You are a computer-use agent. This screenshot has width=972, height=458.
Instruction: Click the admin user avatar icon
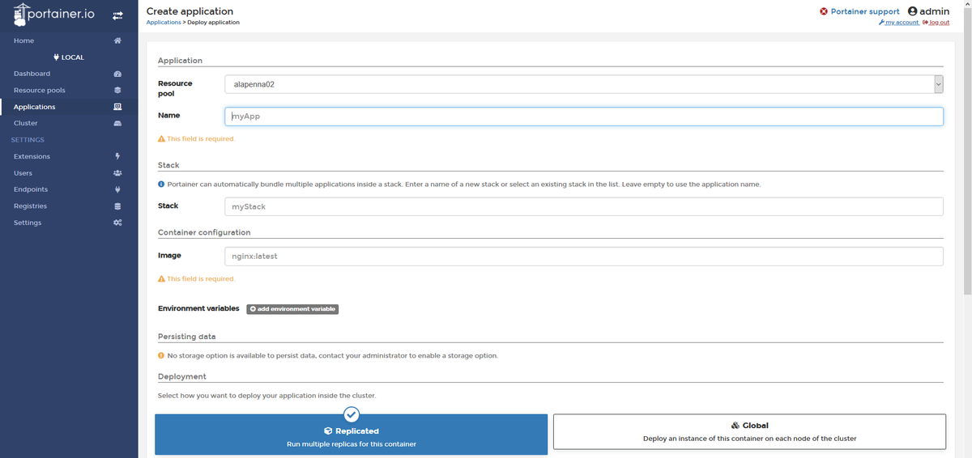pyautogui.click(x=912, y=11)
